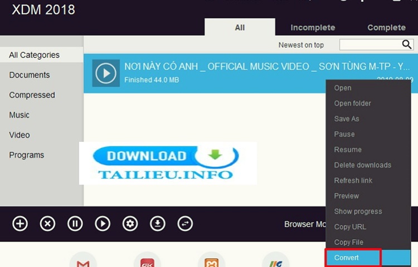Select All Categories in sidebar
Viewport: 418px width, 267px height.
pos(42,55)
